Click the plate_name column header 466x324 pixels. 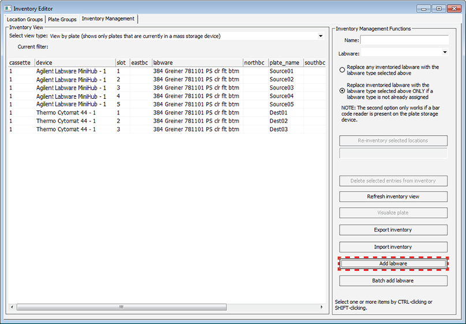click(x=284, y=62)
